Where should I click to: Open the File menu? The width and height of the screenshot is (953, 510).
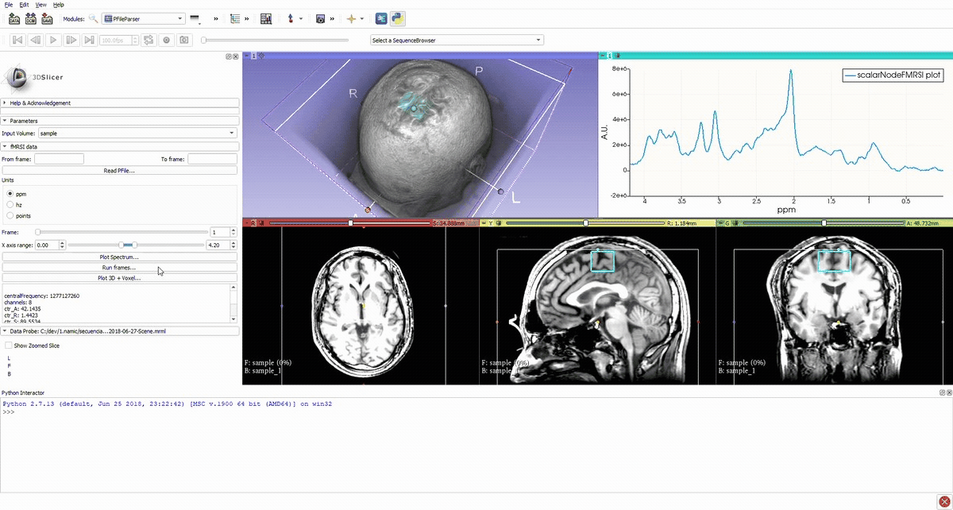coord(8,5)
